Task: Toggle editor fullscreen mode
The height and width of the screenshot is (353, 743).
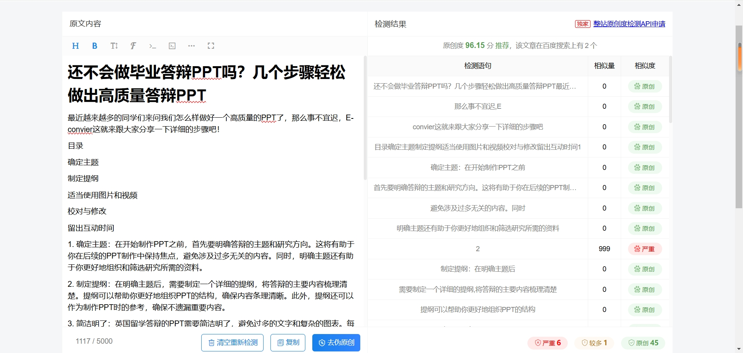Action: (x=211, y=46)
